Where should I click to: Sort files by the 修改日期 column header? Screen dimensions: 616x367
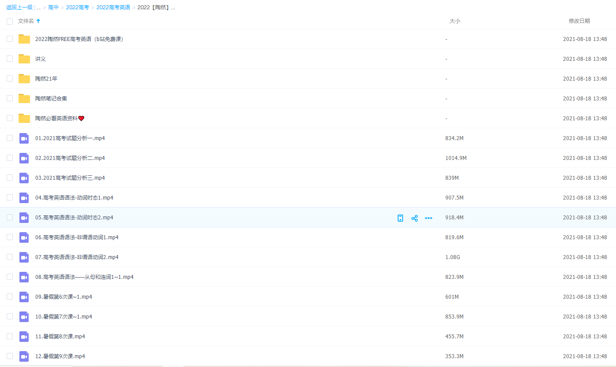(x=579, y=21)
